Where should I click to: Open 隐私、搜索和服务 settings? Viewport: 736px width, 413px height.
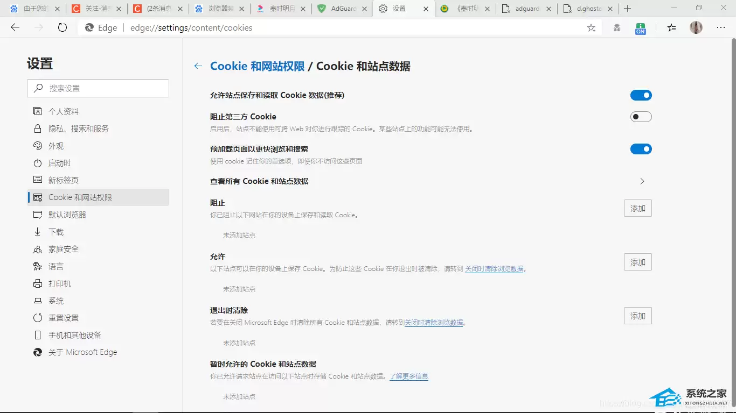point(98,129)
